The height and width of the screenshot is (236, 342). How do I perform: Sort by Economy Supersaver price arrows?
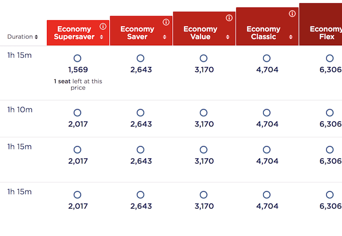101,37
